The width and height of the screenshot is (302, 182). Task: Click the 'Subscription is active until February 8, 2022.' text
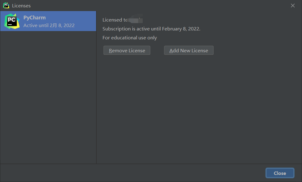pyautogui.click(x=151, y=29)
